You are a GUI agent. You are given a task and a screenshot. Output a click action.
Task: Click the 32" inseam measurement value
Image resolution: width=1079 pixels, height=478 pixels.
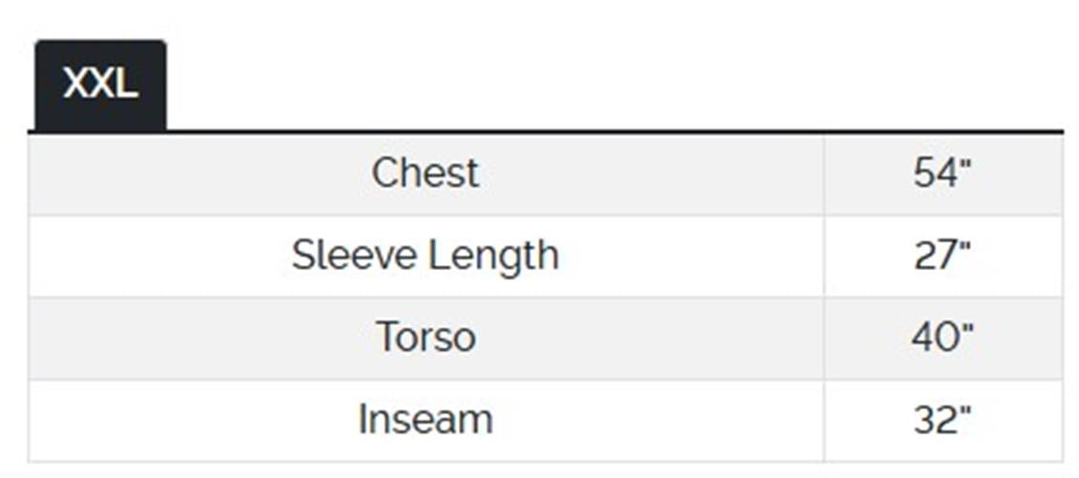[x=942, y=420]
